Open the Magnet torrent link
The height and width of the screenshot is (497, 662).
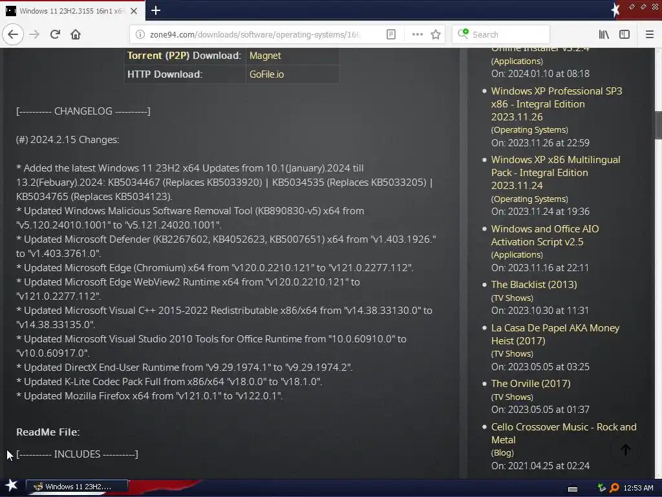[265, 56]
